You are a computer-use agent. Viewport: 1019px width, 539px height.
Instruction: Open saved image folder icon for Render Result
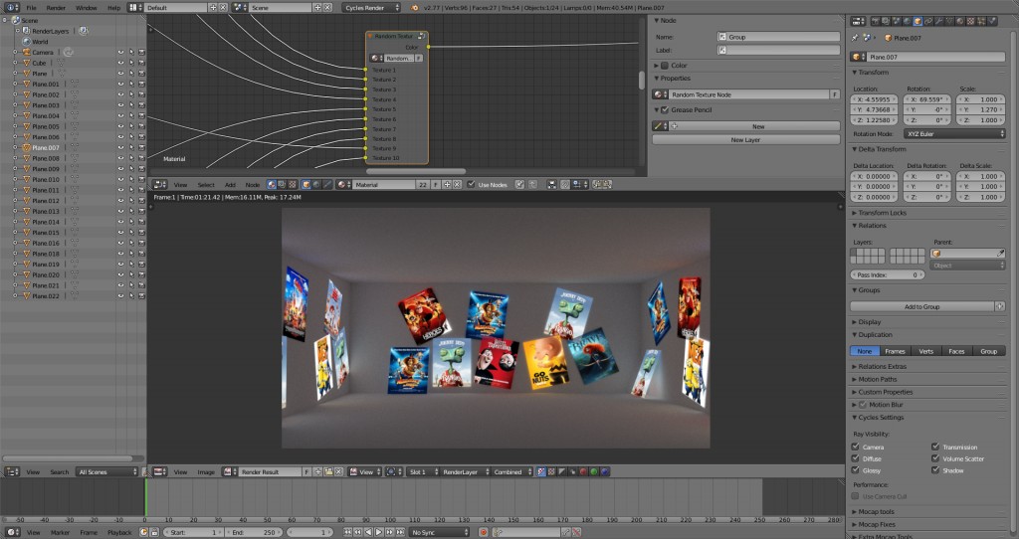[328, 472]
